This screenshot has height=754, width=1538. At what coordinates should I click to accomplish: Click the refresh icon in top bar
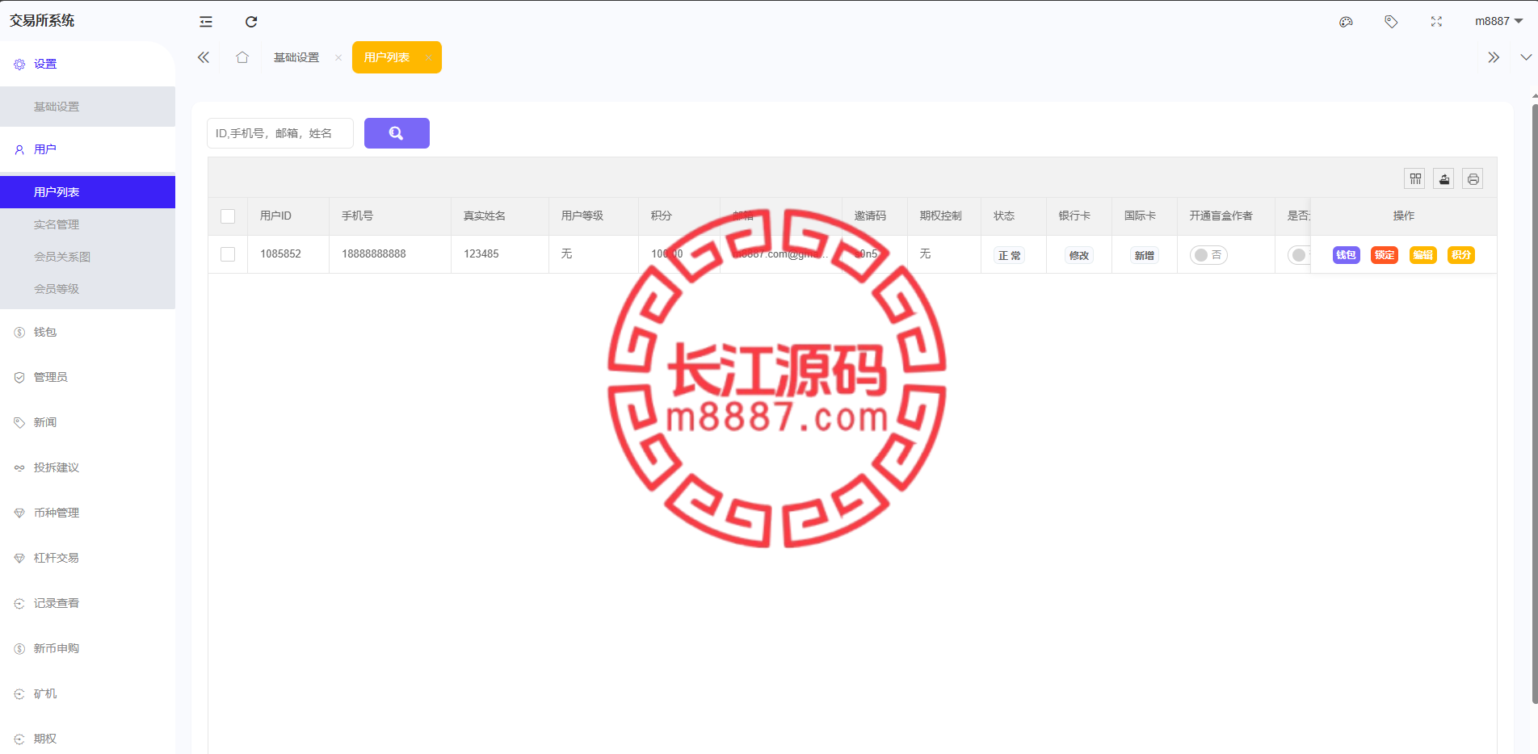[251, 22]
